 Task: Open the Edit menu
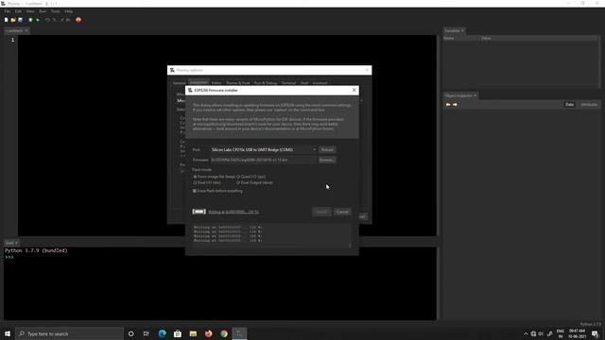coord(18,11)
